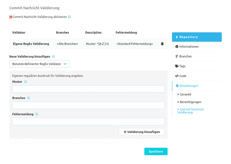Open Tags in sidebar

tap(197, 66)
